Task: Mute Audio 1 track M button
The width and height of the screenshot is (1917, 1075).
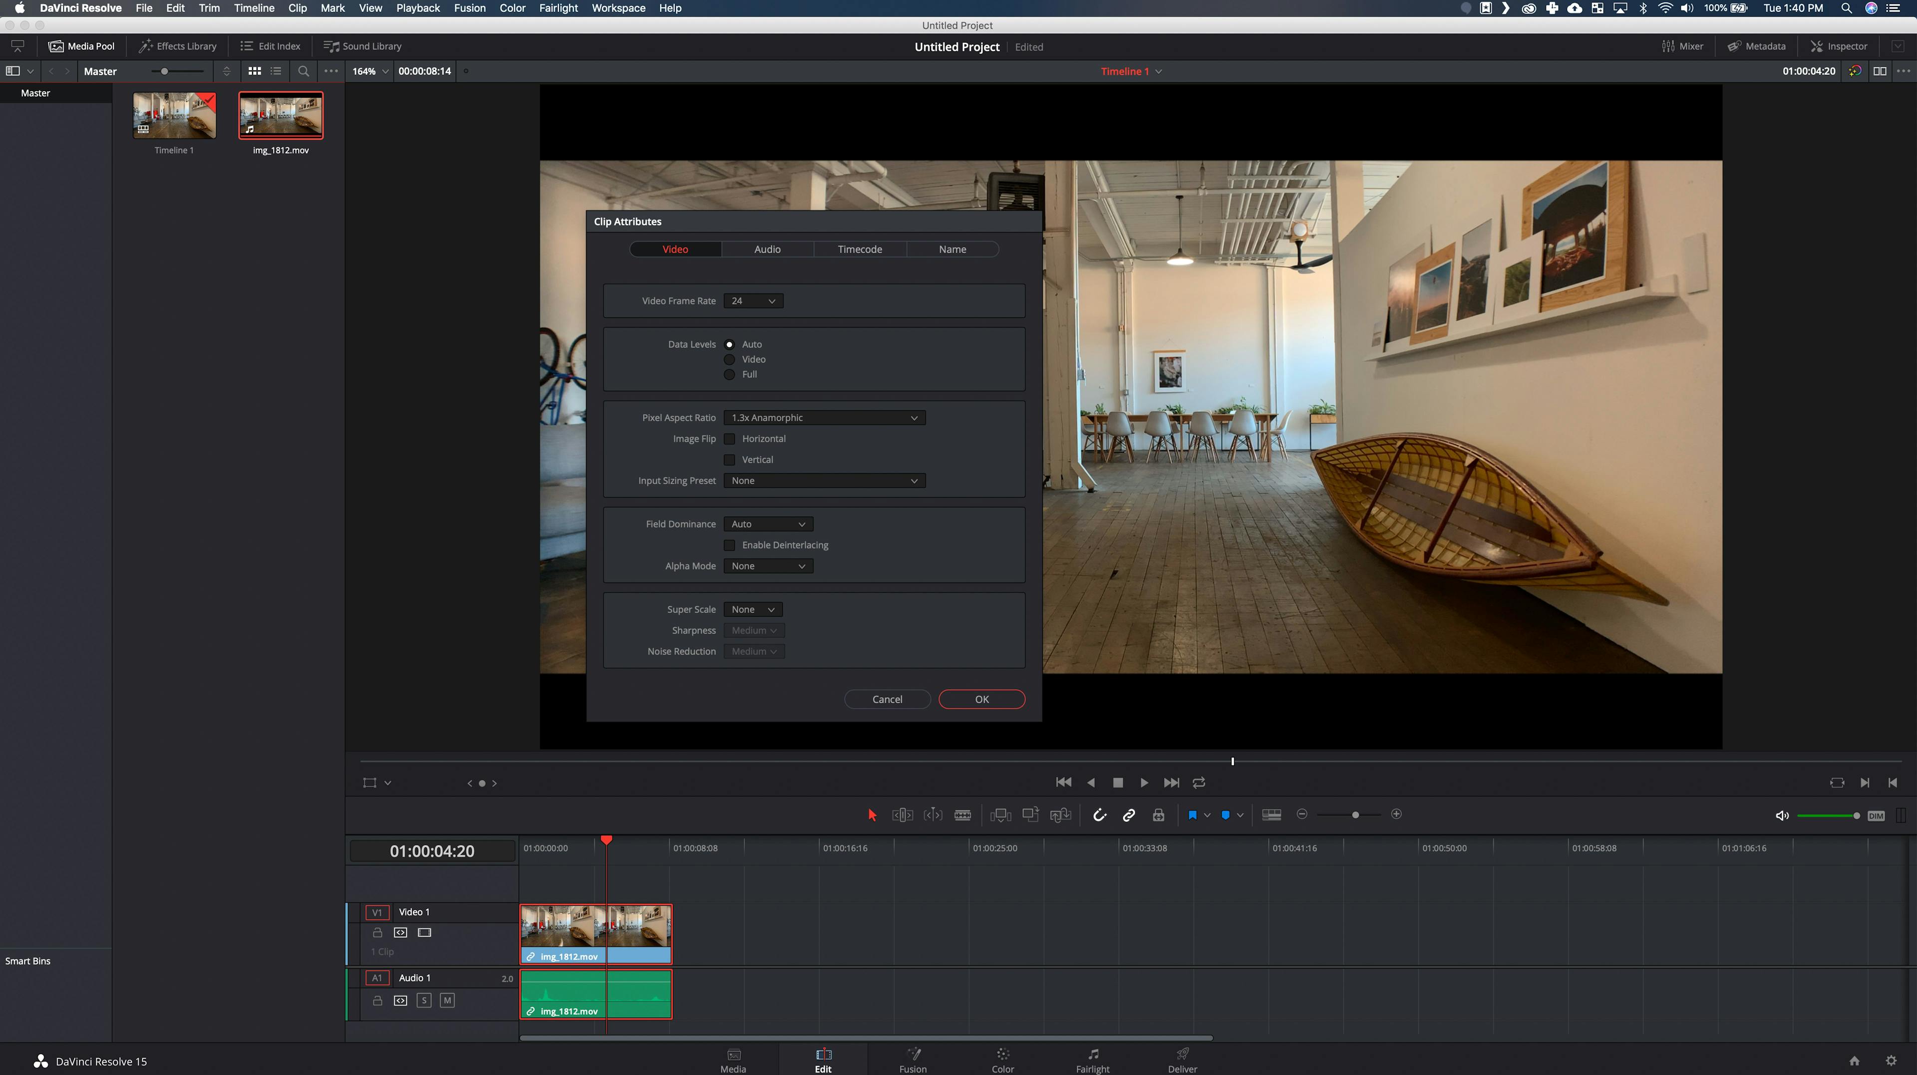Action: 447,1001
